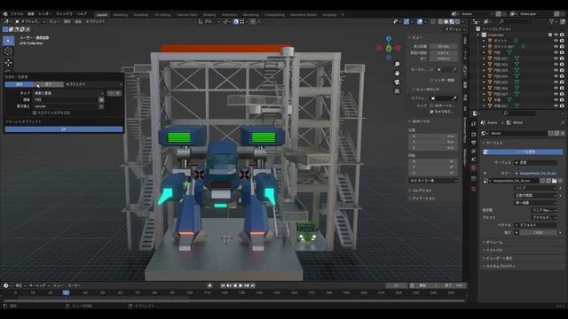
Task: Toggle the Camera to View lock checkbox
Action: coord(431,112)
